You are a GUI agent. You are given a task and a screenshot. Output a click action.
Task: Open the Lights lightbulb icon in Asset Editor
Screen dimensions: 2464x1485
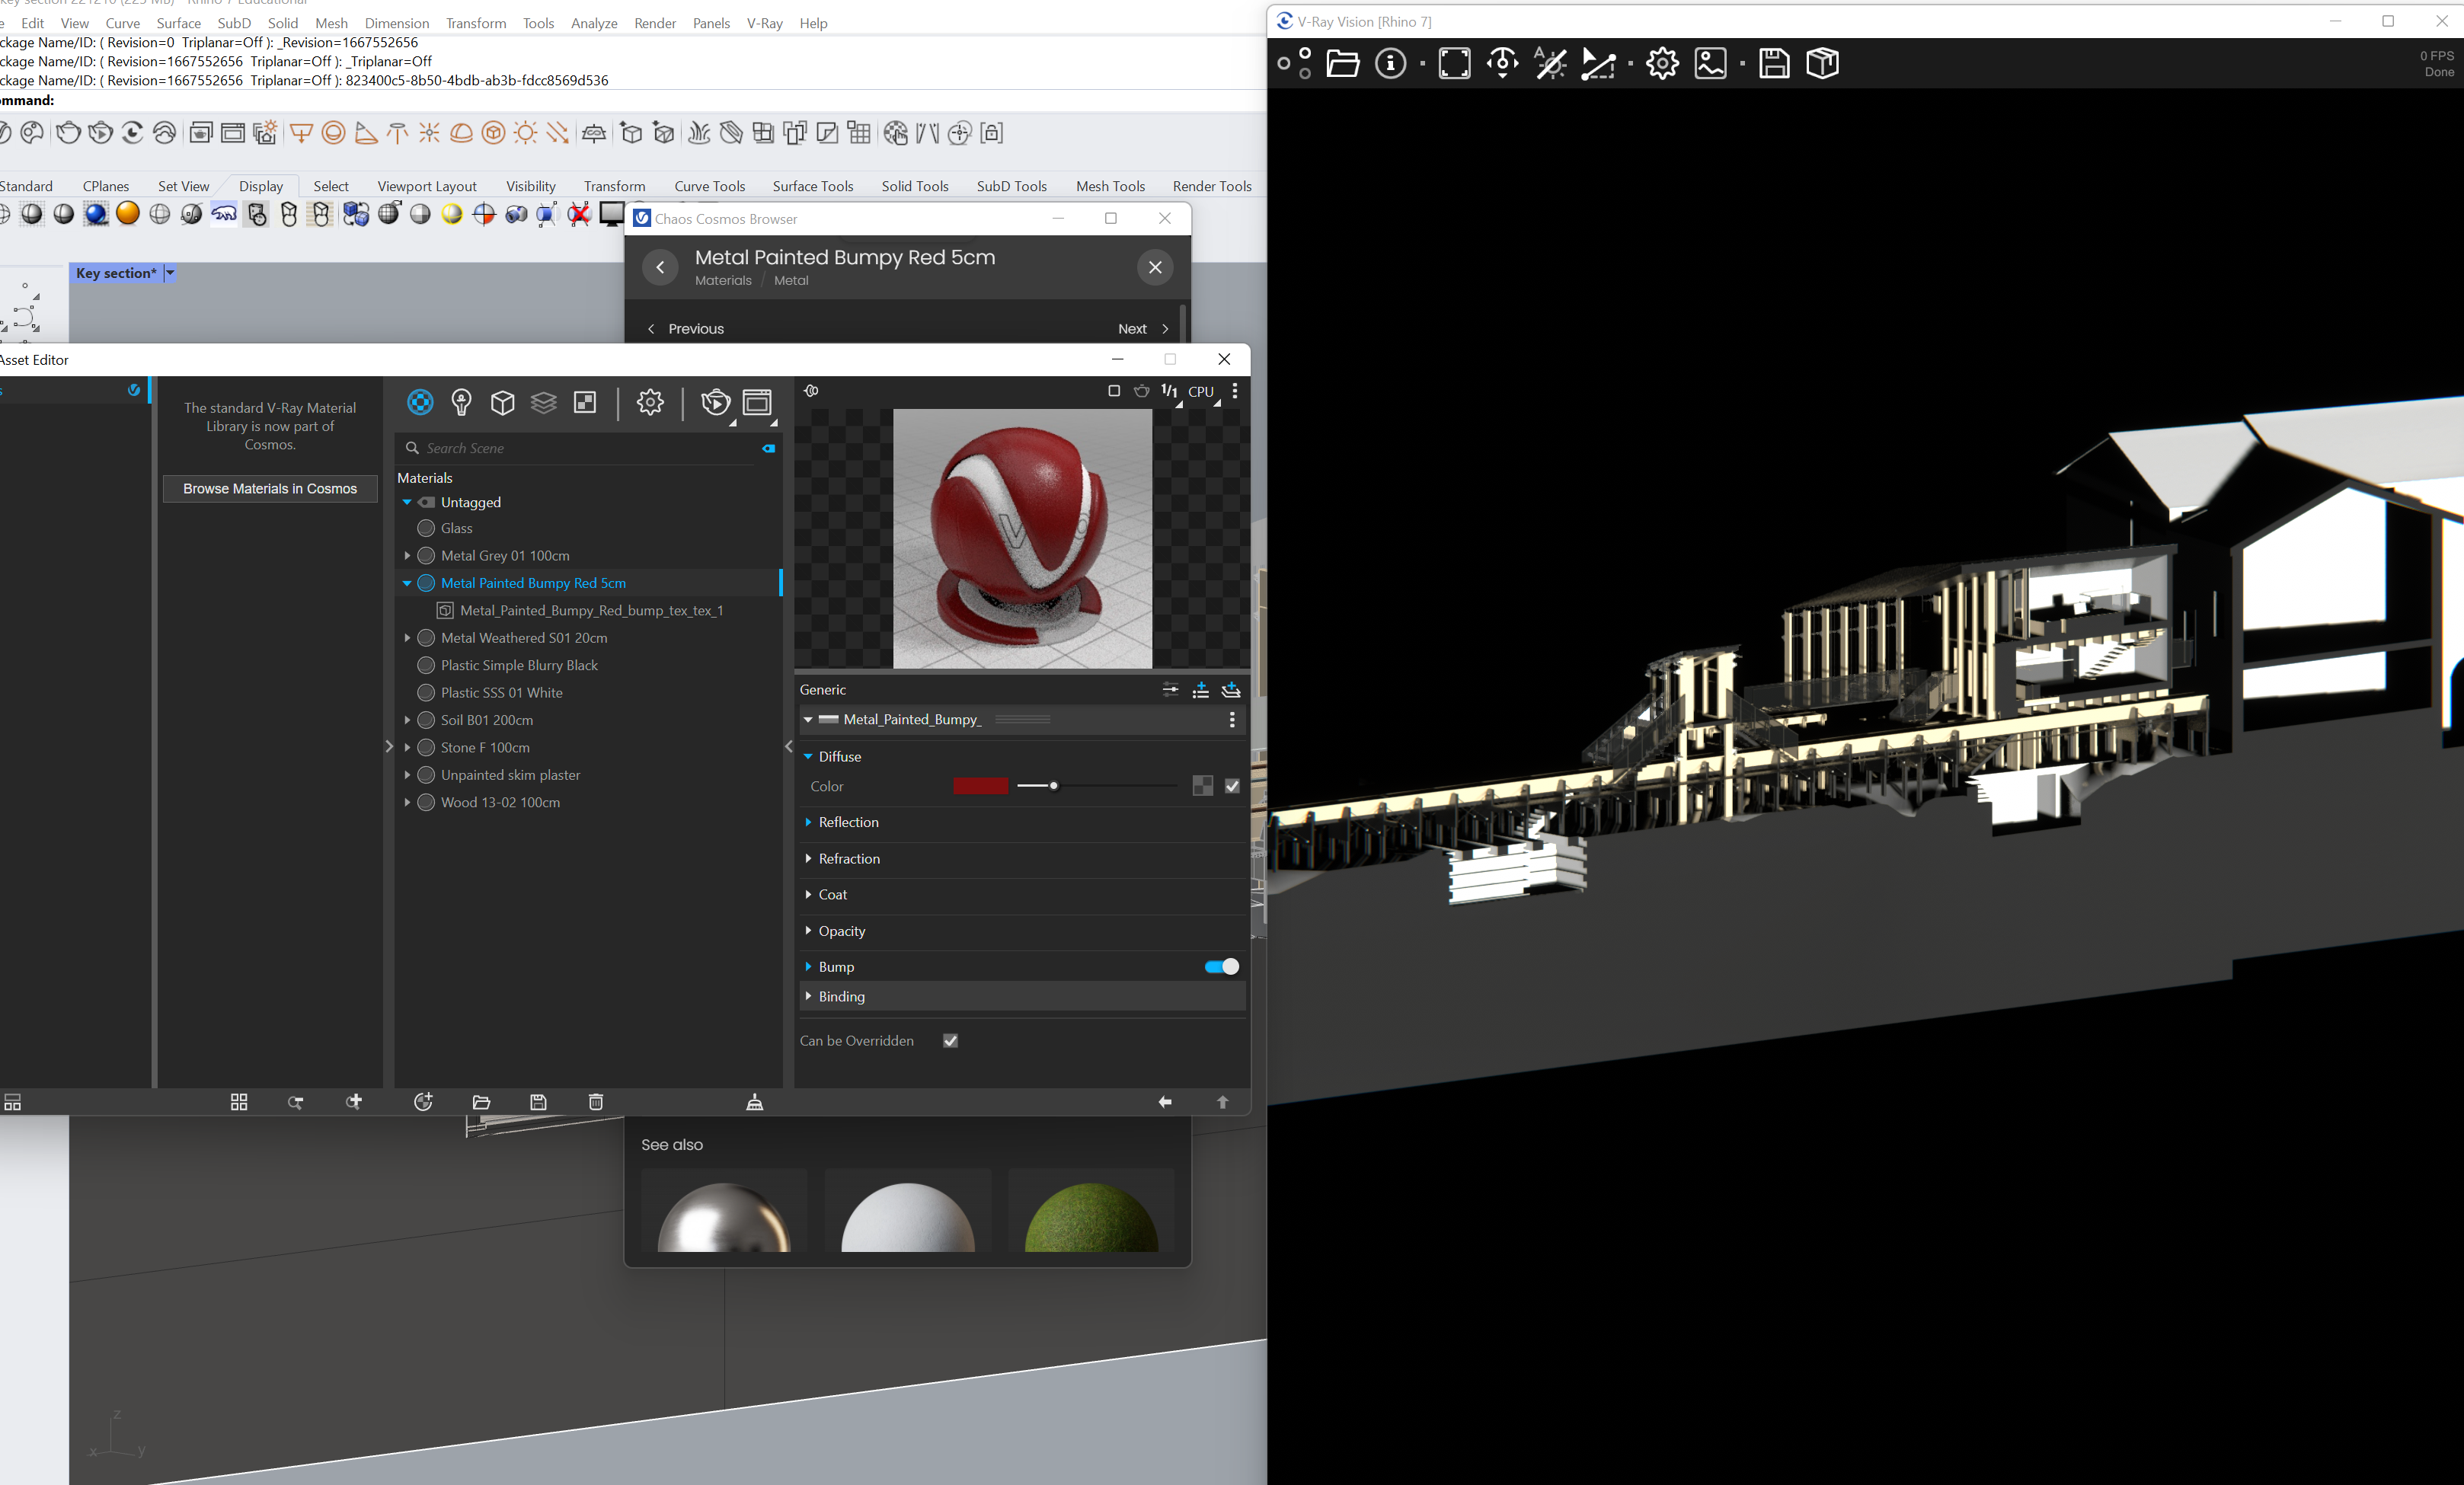(x=461, y=402)
